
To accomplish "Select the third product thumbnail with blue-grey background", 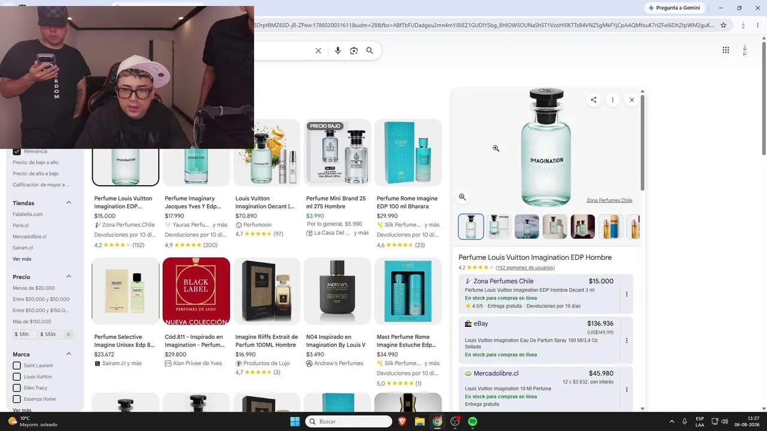I will (x=527, y=227).
